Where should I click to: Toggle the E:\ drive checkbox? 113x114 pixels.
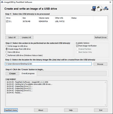7,21
